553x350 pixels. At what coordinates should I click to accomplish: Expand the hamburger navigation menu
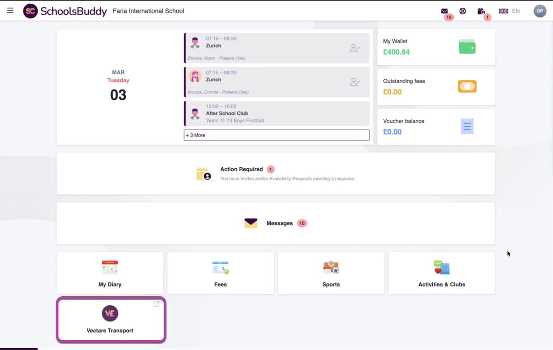10,10
